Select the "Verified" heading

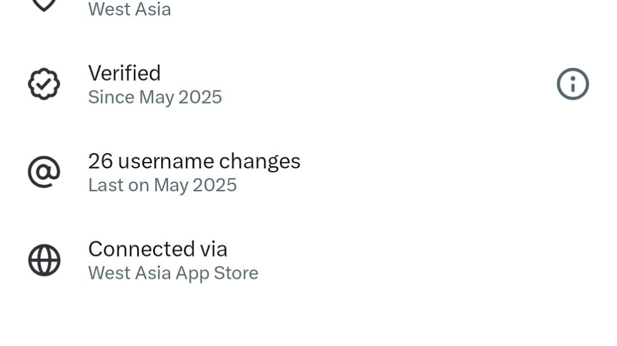[124, 73]
